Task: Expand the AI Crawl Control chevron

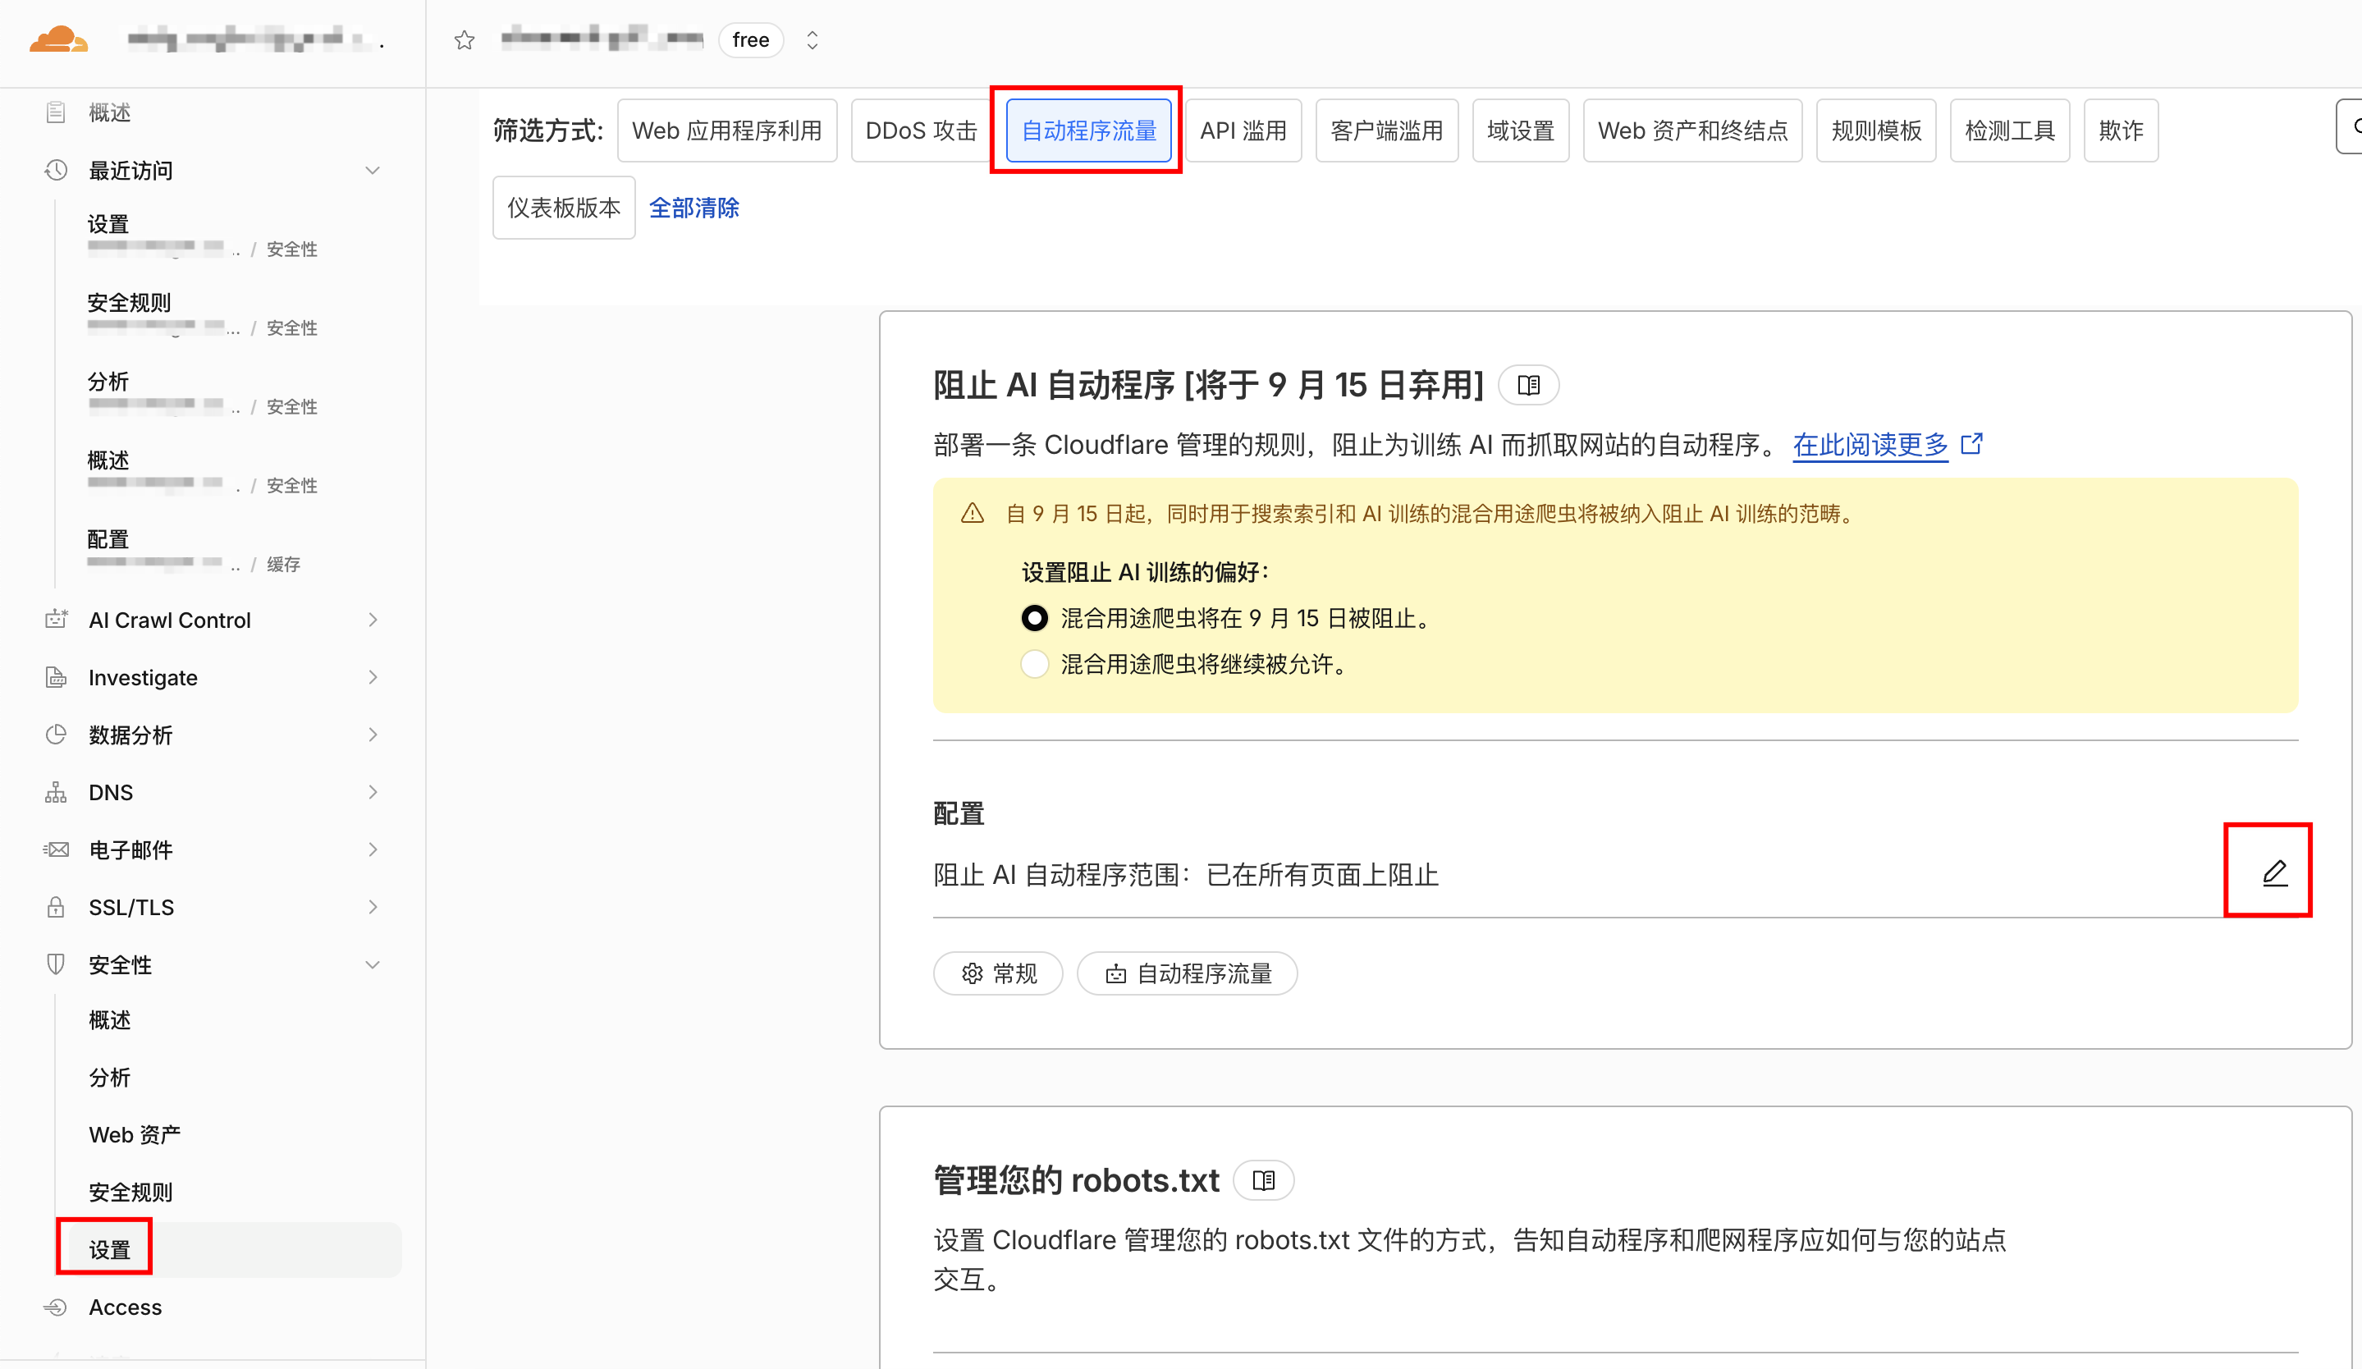Action: coord(372,620)
